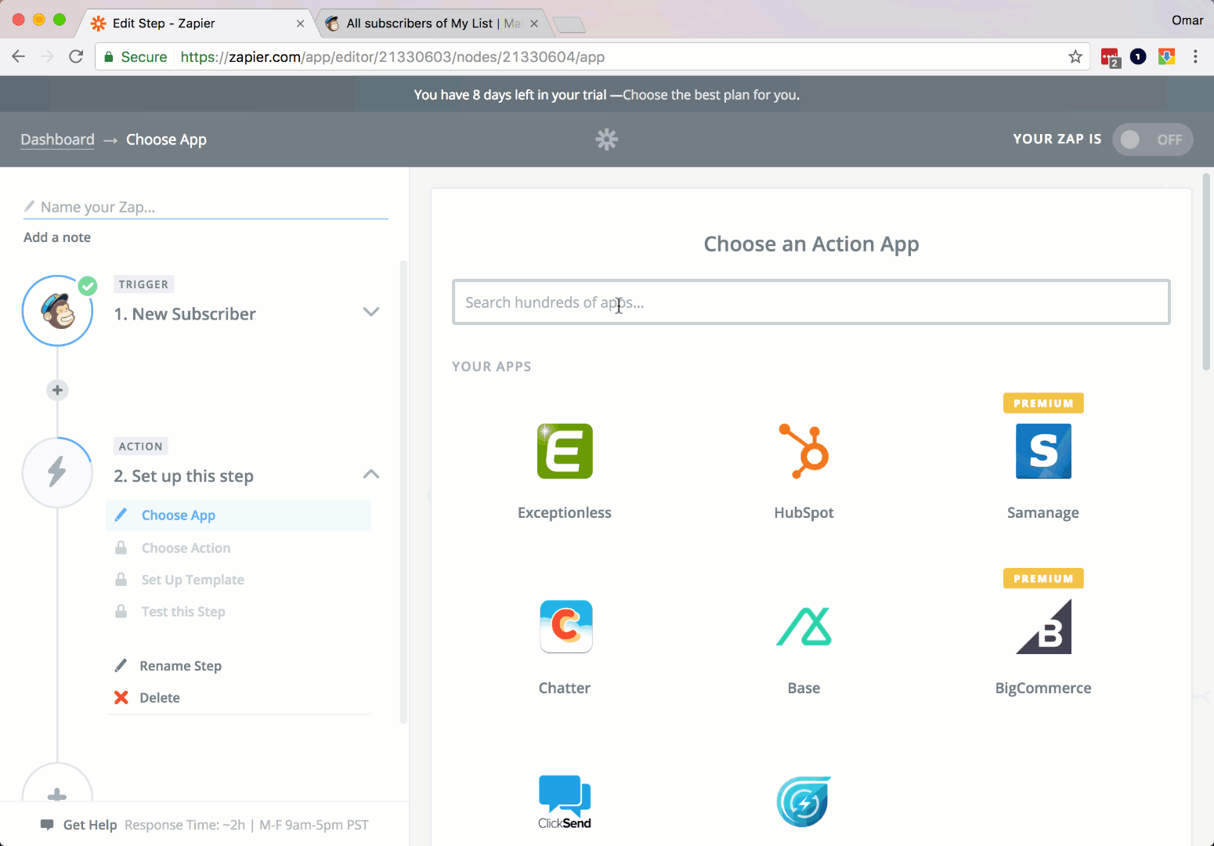The height and width of the screenshot is (846, 1214).
Task: Click the Search hundreds of apps field
Action: (811, 302)
